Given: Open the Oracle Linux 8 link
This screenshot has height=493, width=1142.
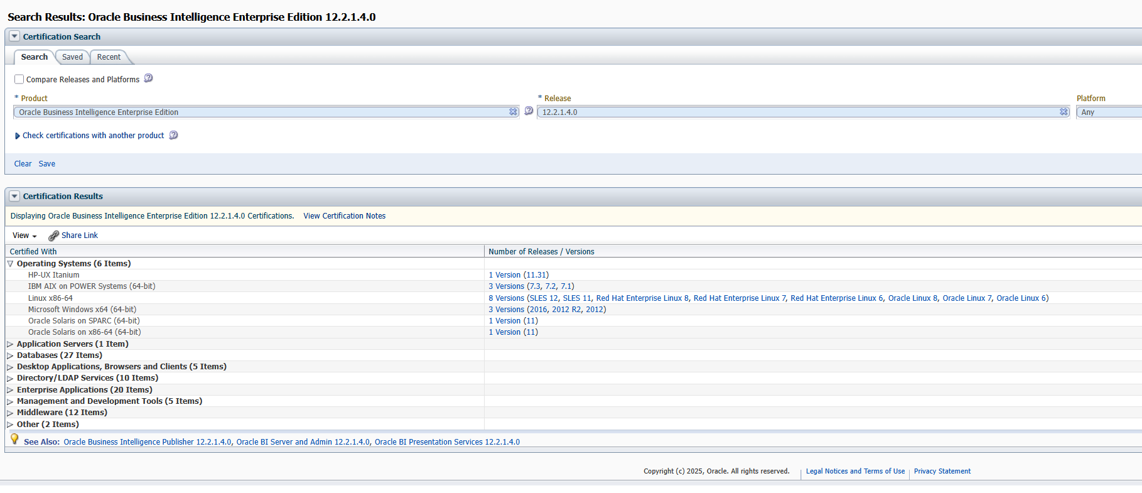Looking at the screenshot, I should tap(913, 298).
